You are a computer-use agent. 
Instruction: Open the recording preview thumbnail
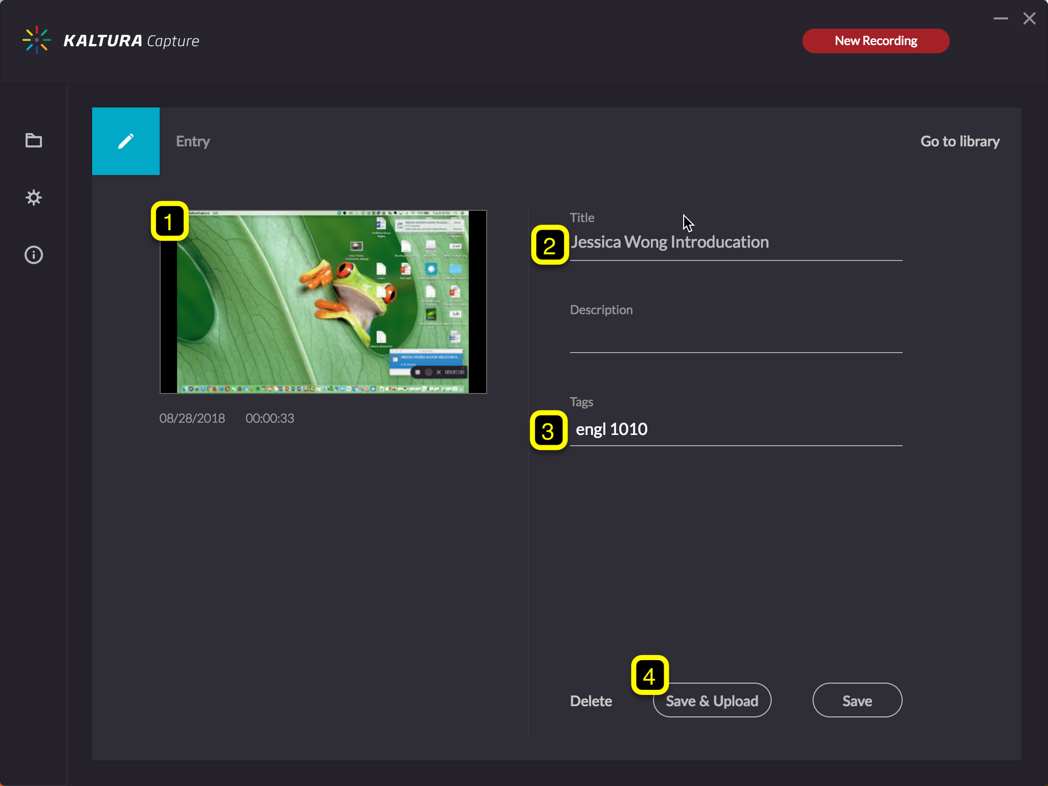coord(323,301)
